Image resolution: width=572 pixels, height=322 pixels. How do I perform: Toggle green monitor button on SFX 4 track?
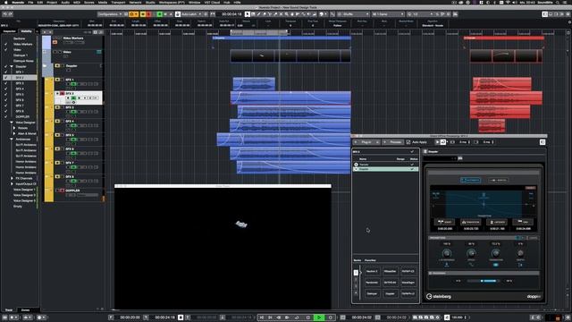pos(73,125)
